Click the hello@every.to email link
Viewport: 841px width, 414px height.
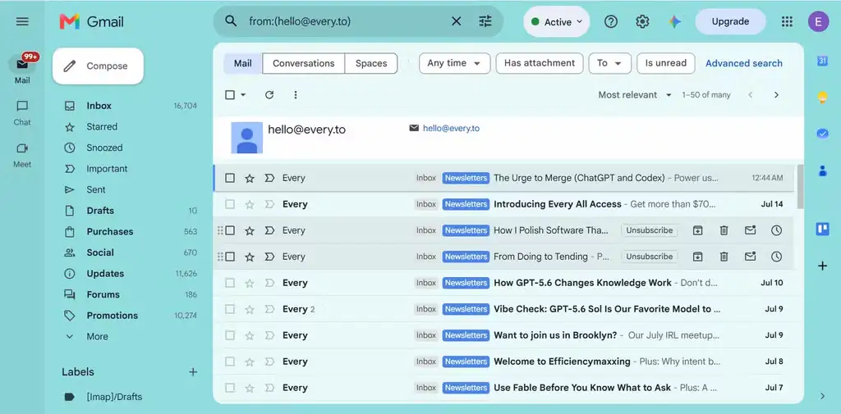tap(451, 128)
